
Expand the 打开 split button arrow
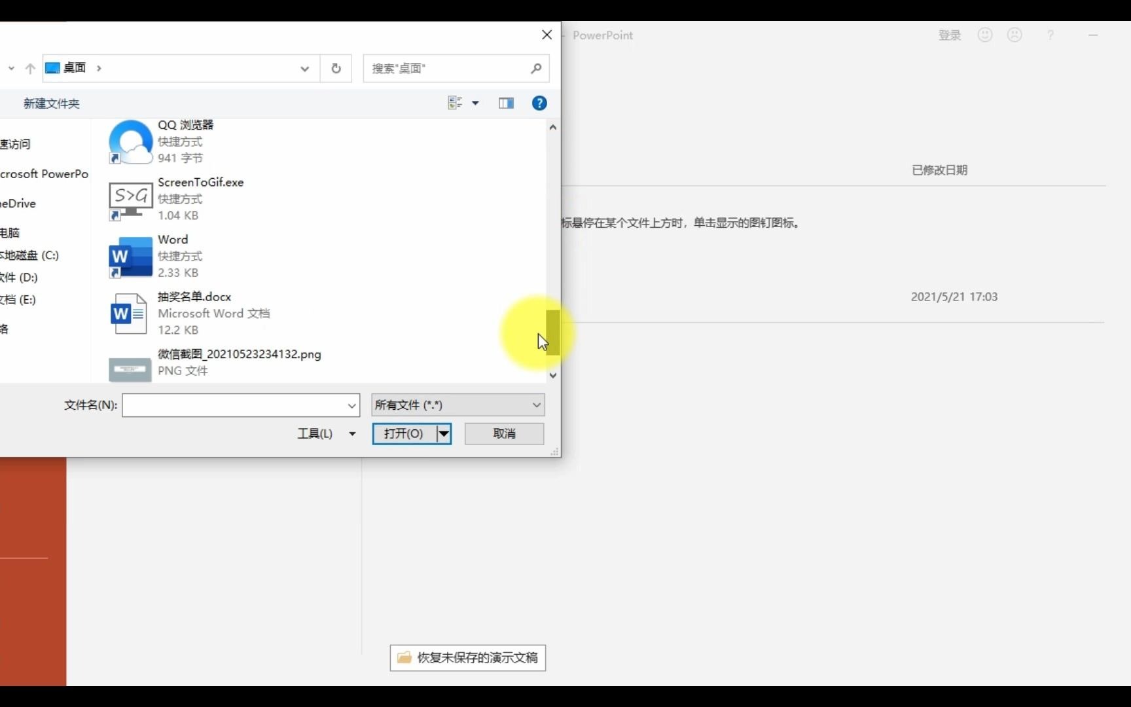(x=444, y=433)
